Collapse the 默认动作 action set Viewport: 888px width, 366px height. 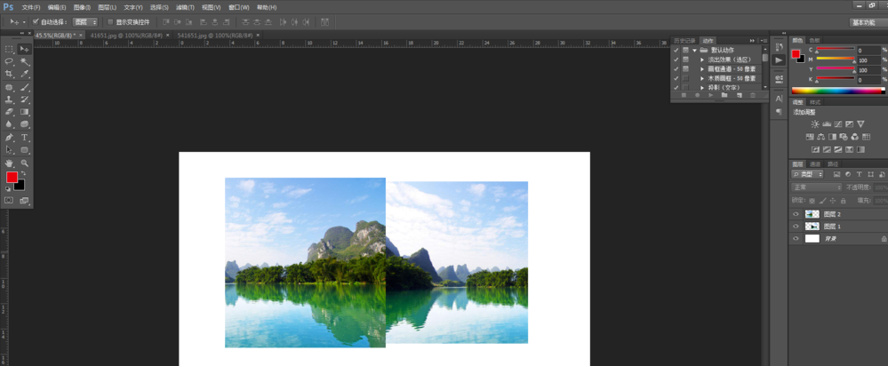pyautogui.click(x=693, y=51)
